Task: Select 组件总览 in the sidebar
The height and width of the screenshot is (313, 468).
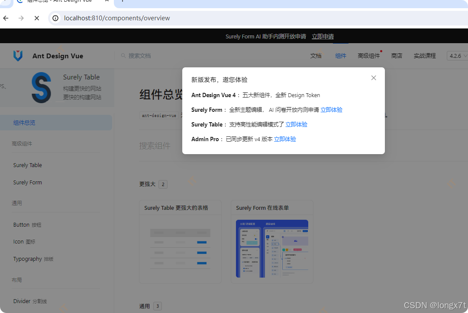Action: coord(56,123)
